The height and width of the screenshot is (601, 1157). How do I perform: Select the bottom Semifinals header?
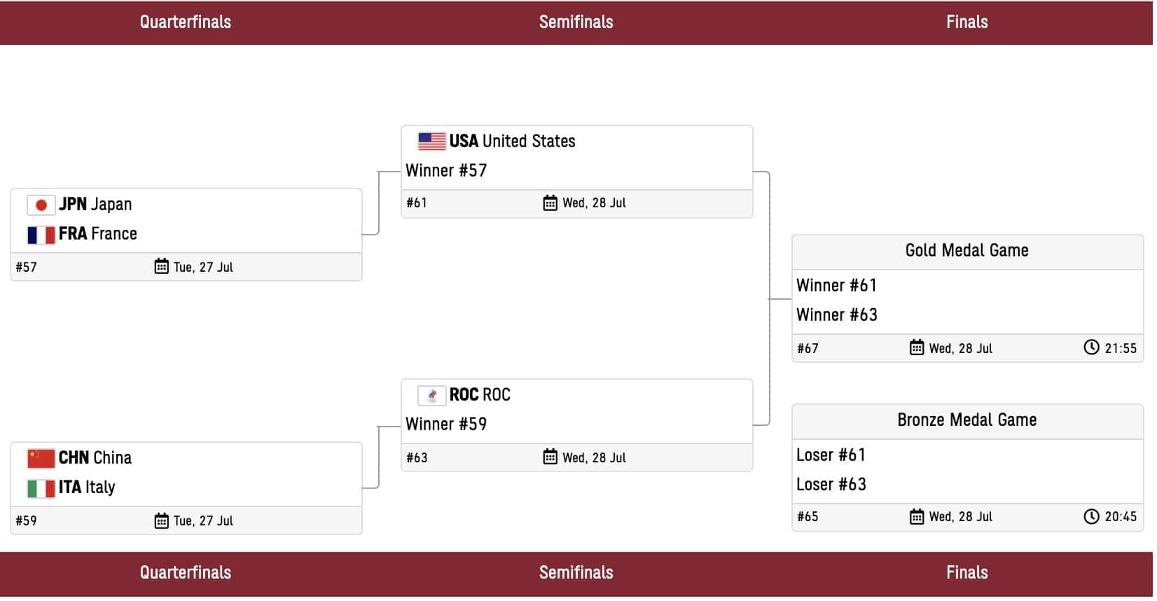coord(576,573)
